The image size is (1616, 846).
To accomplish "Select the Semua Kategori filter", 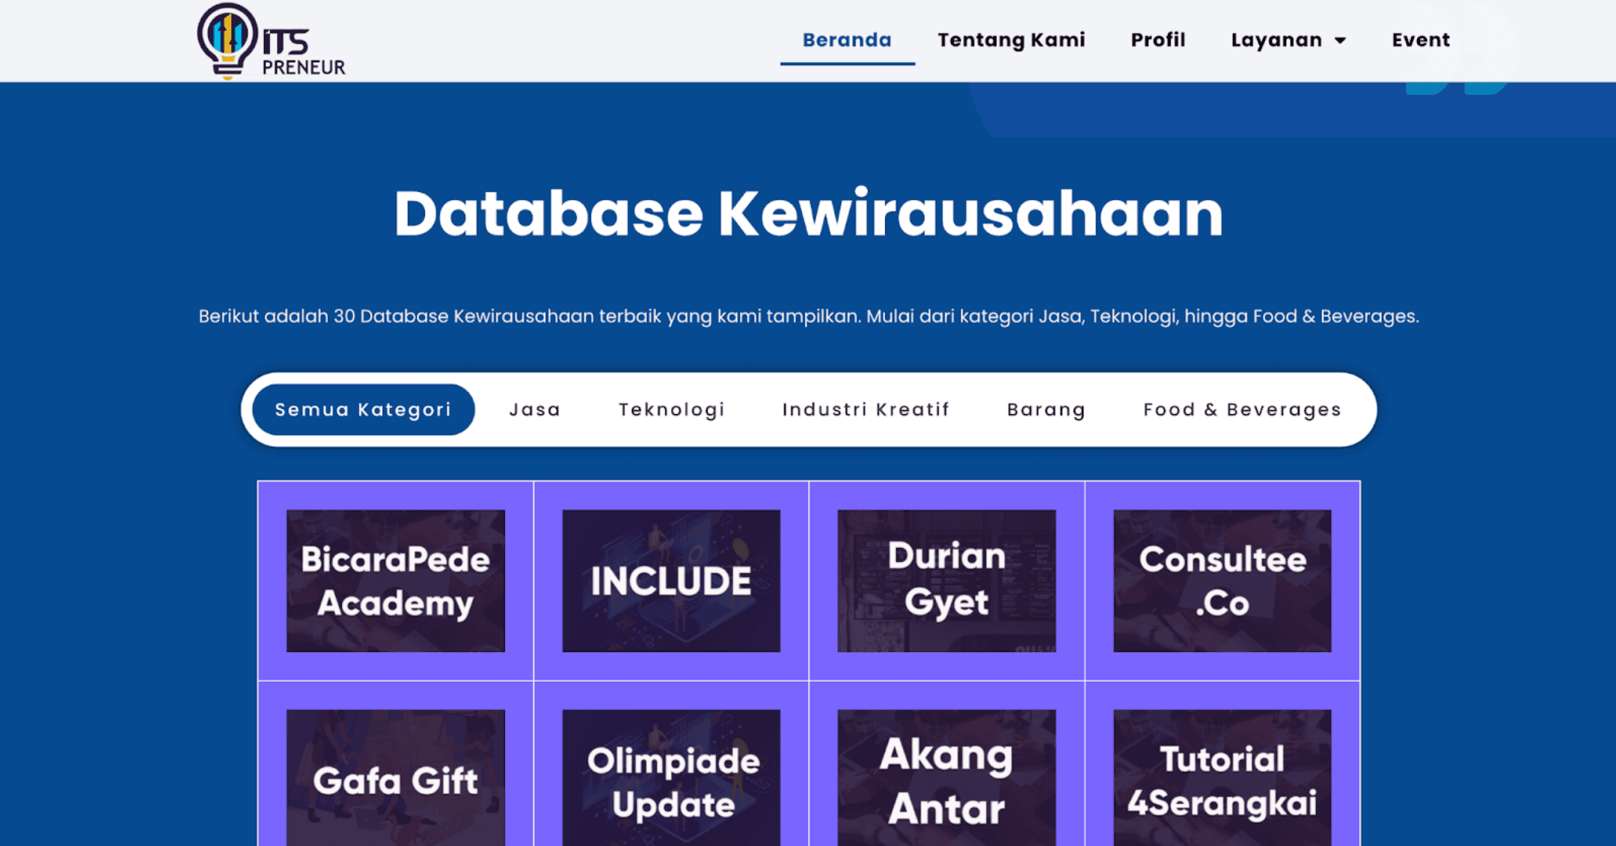I will pyautogui.click(x=363, y=410).
